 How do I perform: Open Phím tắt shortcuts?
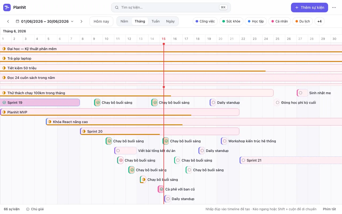[329, 209]
